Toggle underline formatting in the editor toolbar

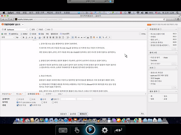point(26,37)
